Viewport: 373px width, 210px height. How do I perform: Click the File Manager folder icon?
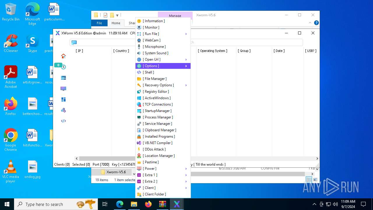click(x=139, y=79)
